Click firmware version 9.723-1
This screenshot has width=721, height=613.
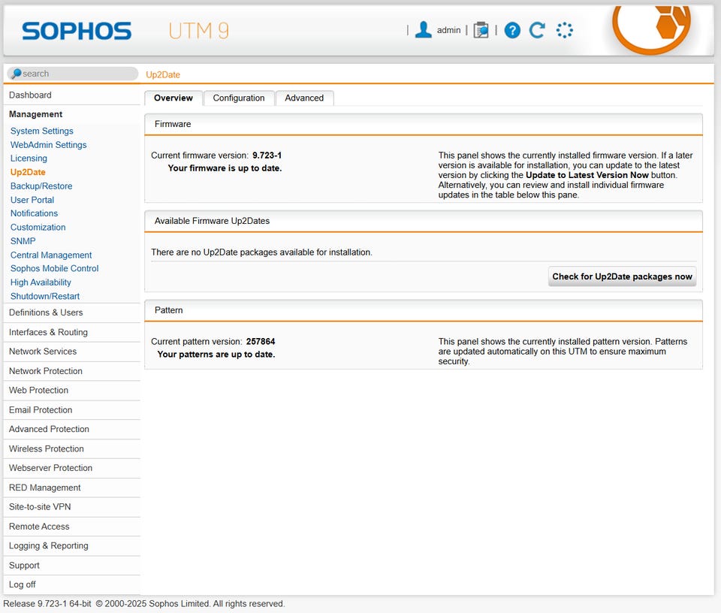tap(267, 156)
